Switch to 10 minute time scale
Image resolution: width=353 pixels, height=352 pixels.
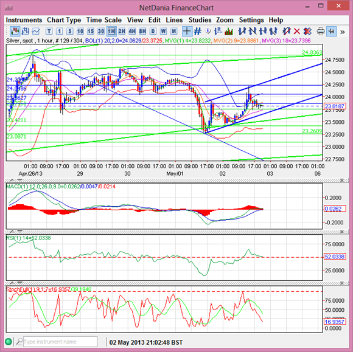[x=80, y=31]
